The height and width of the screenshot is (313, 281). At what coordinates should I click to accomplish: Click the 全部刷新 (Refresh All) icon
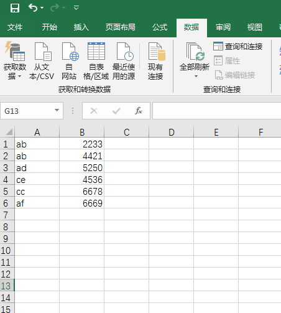coord(195,52)
